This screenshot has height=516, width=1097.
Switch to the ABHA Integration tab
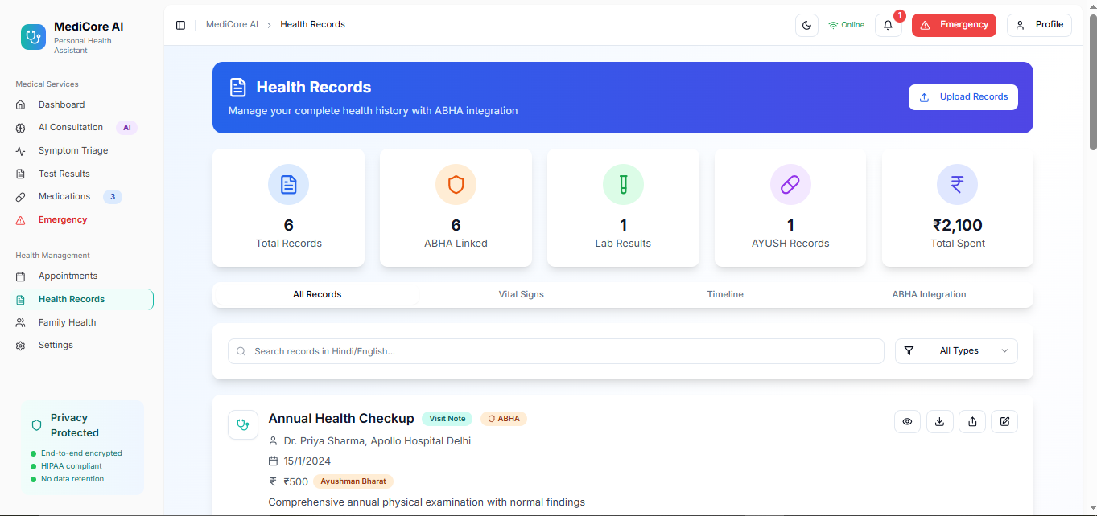pyautogui.click(x=929, y=295)
